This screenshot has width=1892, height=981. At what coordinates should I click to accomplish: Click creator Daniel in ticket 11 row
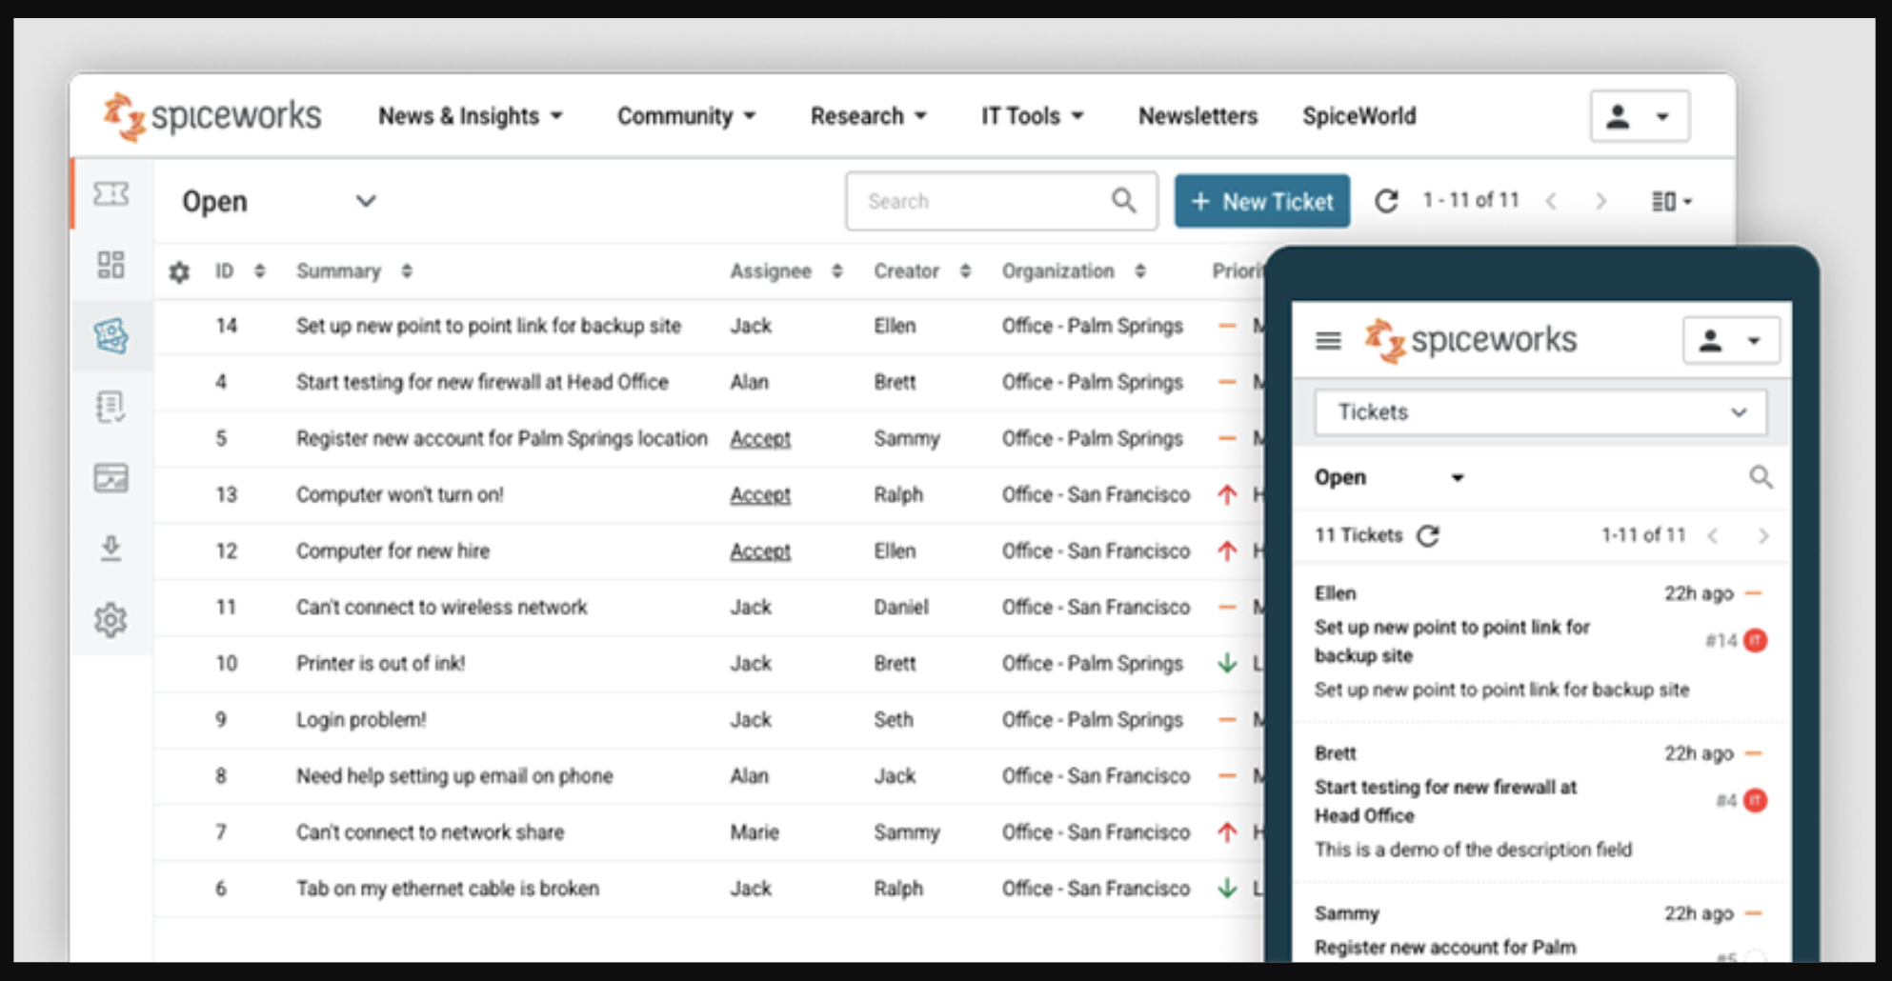(x=901, y=607)
